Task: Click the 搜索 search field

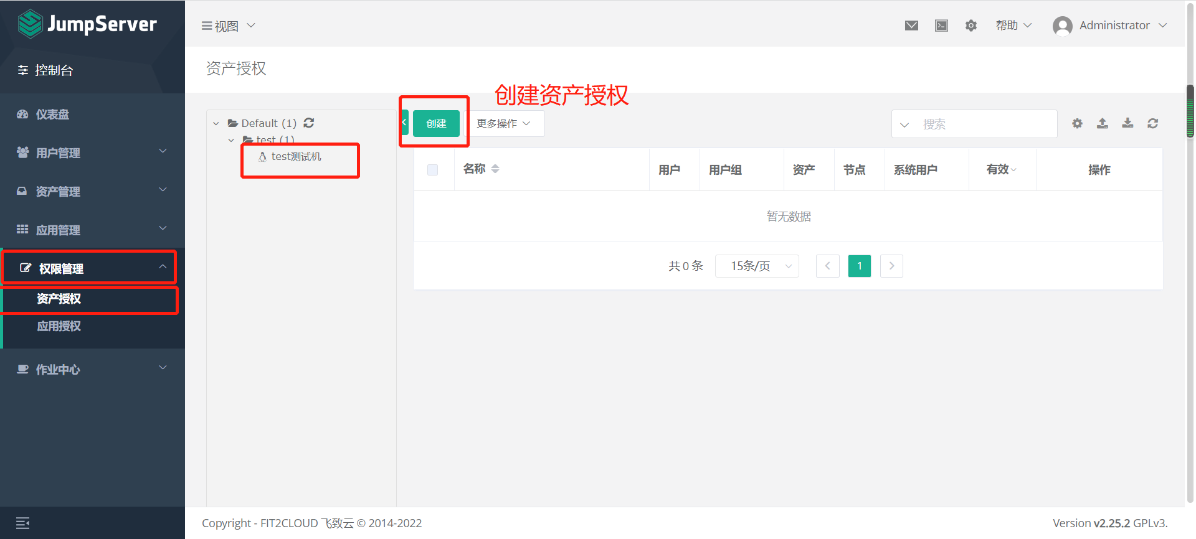Action: [x=984, y=124]
